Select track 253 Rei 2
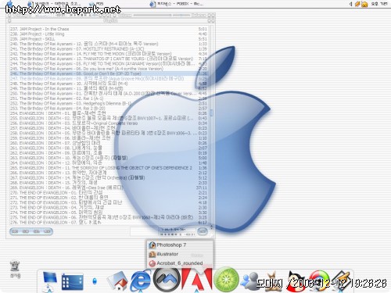This screenshot has width=391, height=293. [x=109, y=109]
